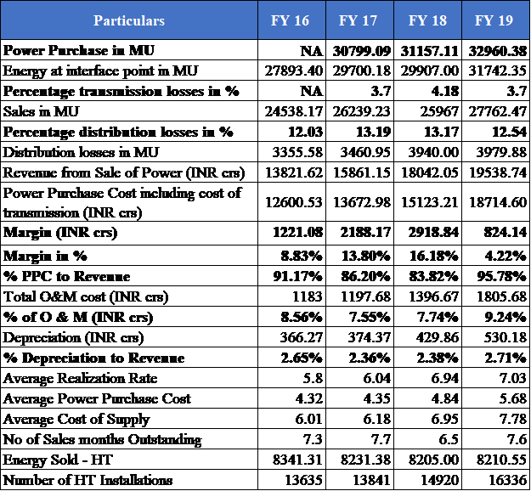Click the value 27893.40
This screenshot has width=531, height=491.
click(294, 71)
